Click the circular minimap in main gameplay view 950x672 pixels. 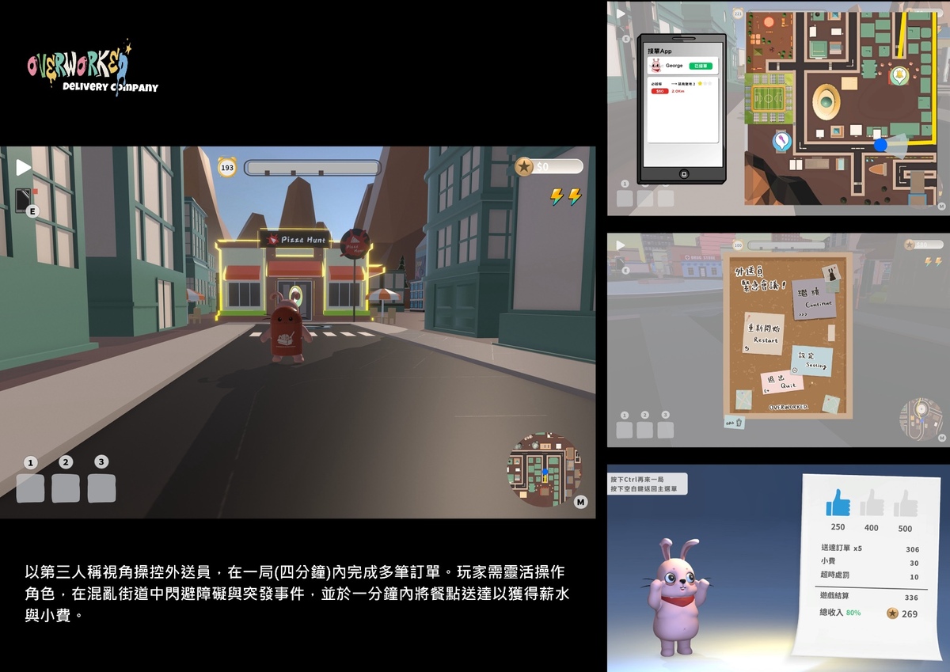click(x=544, y=469)
